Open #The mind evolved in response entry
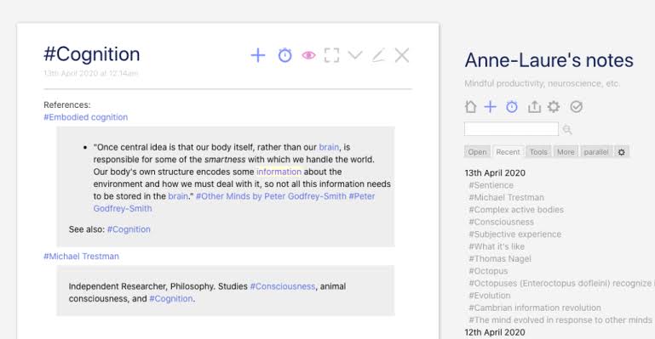655x339 pixels. (560, 320)
